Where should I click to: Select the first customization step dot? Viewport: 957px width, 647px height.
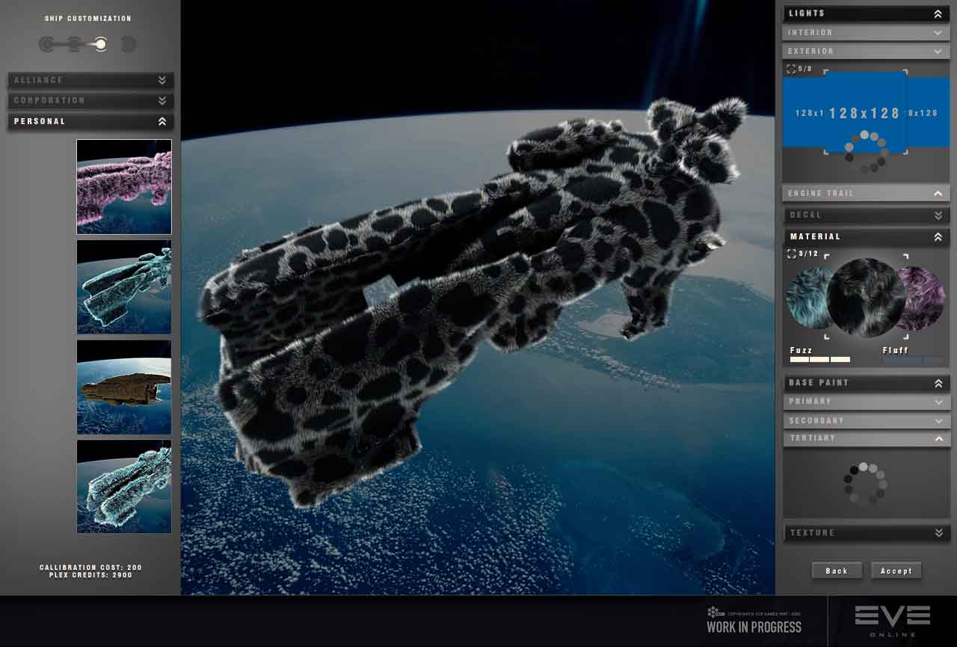point(47,45)
